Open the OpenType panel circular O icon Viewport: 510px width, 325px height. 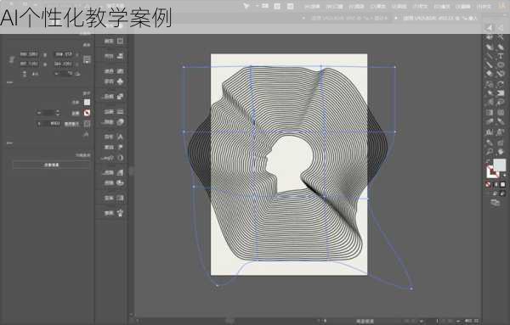pos(120,158)
